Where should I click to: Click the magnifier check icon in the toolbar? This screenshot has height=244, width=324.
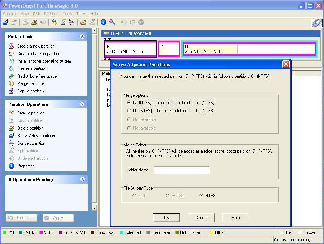tap(113, 22)
